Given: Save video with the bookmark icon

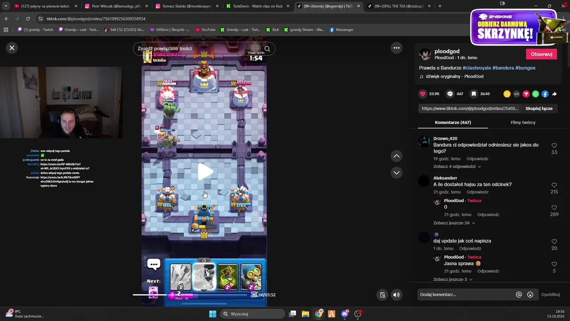Looking at the screenshot, I should tap(474, 94).
